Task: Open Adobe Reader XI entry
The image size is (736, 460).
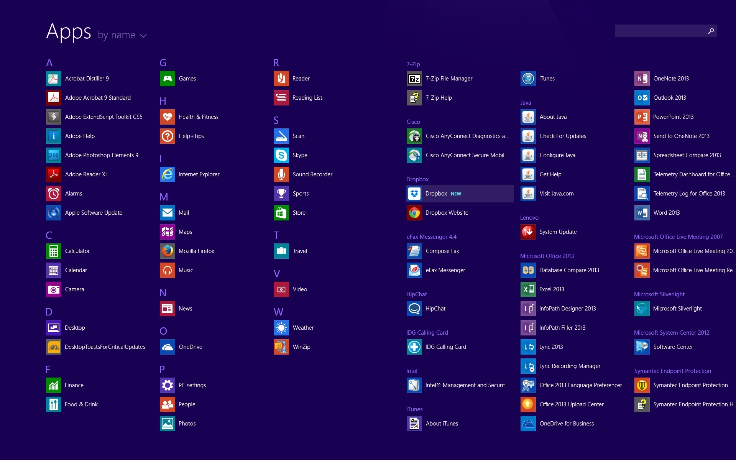Action: pyautogui.click(x=77, y=174)
